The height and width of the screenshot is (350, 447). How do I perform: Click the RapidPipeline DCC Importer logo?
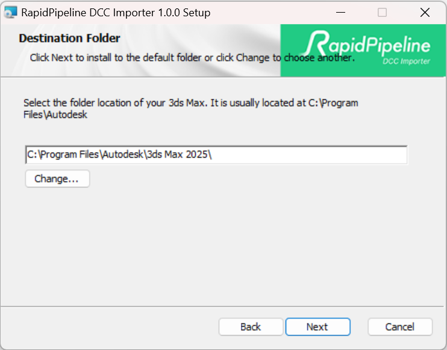[363, 51]
